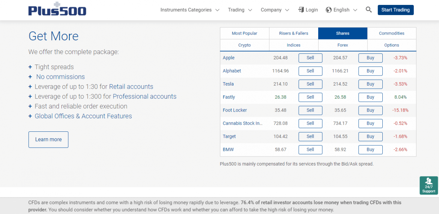Click Buy for BMW
The height and width of the screenshot is (214, 439).
coord(370,149)
